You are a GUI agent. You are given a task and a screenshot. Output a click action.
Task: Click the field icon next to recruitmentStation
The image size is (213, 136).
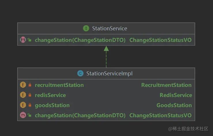[x=23, y=85]
